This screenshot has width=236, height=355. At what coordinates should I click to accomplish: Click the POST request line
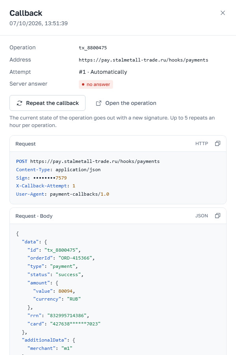pos(88,161)
